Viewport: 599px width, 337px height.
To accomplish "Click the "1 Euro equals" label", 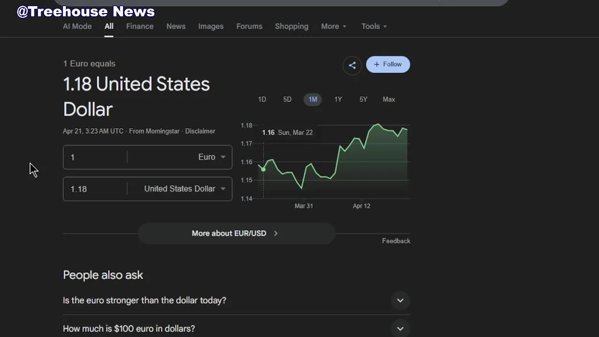I will (x=89, y=64).
